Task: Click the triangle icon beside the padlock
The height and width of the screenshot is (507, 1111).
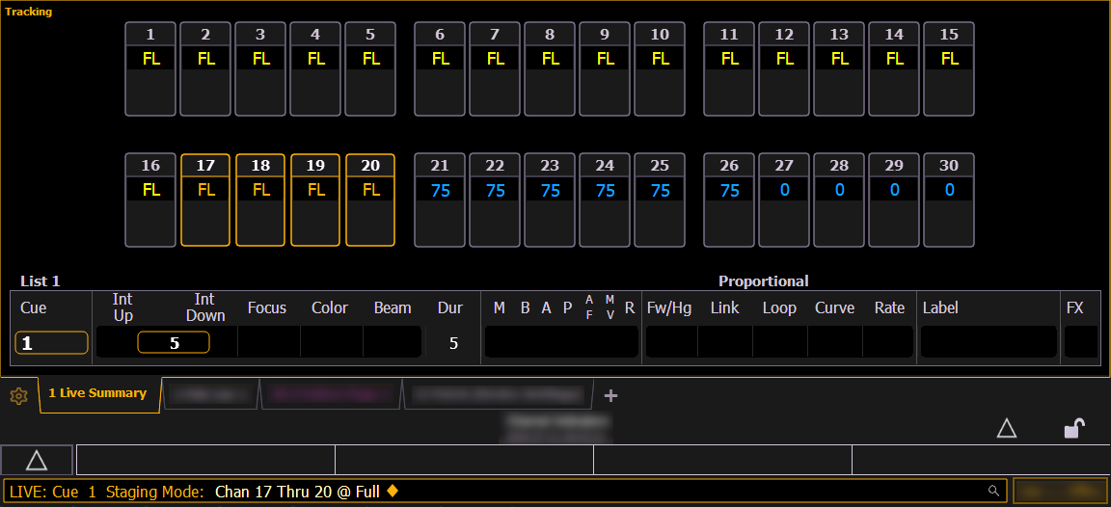Action: [x=1006, y=429]
